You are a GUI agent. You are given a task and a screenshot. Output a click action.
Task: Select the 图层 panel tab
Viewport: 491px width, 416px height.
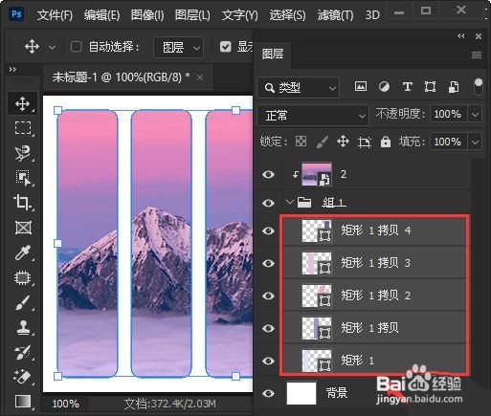tap(273, 54)
